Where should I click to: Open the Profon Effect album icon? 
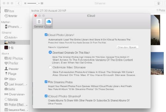point(6,105)
